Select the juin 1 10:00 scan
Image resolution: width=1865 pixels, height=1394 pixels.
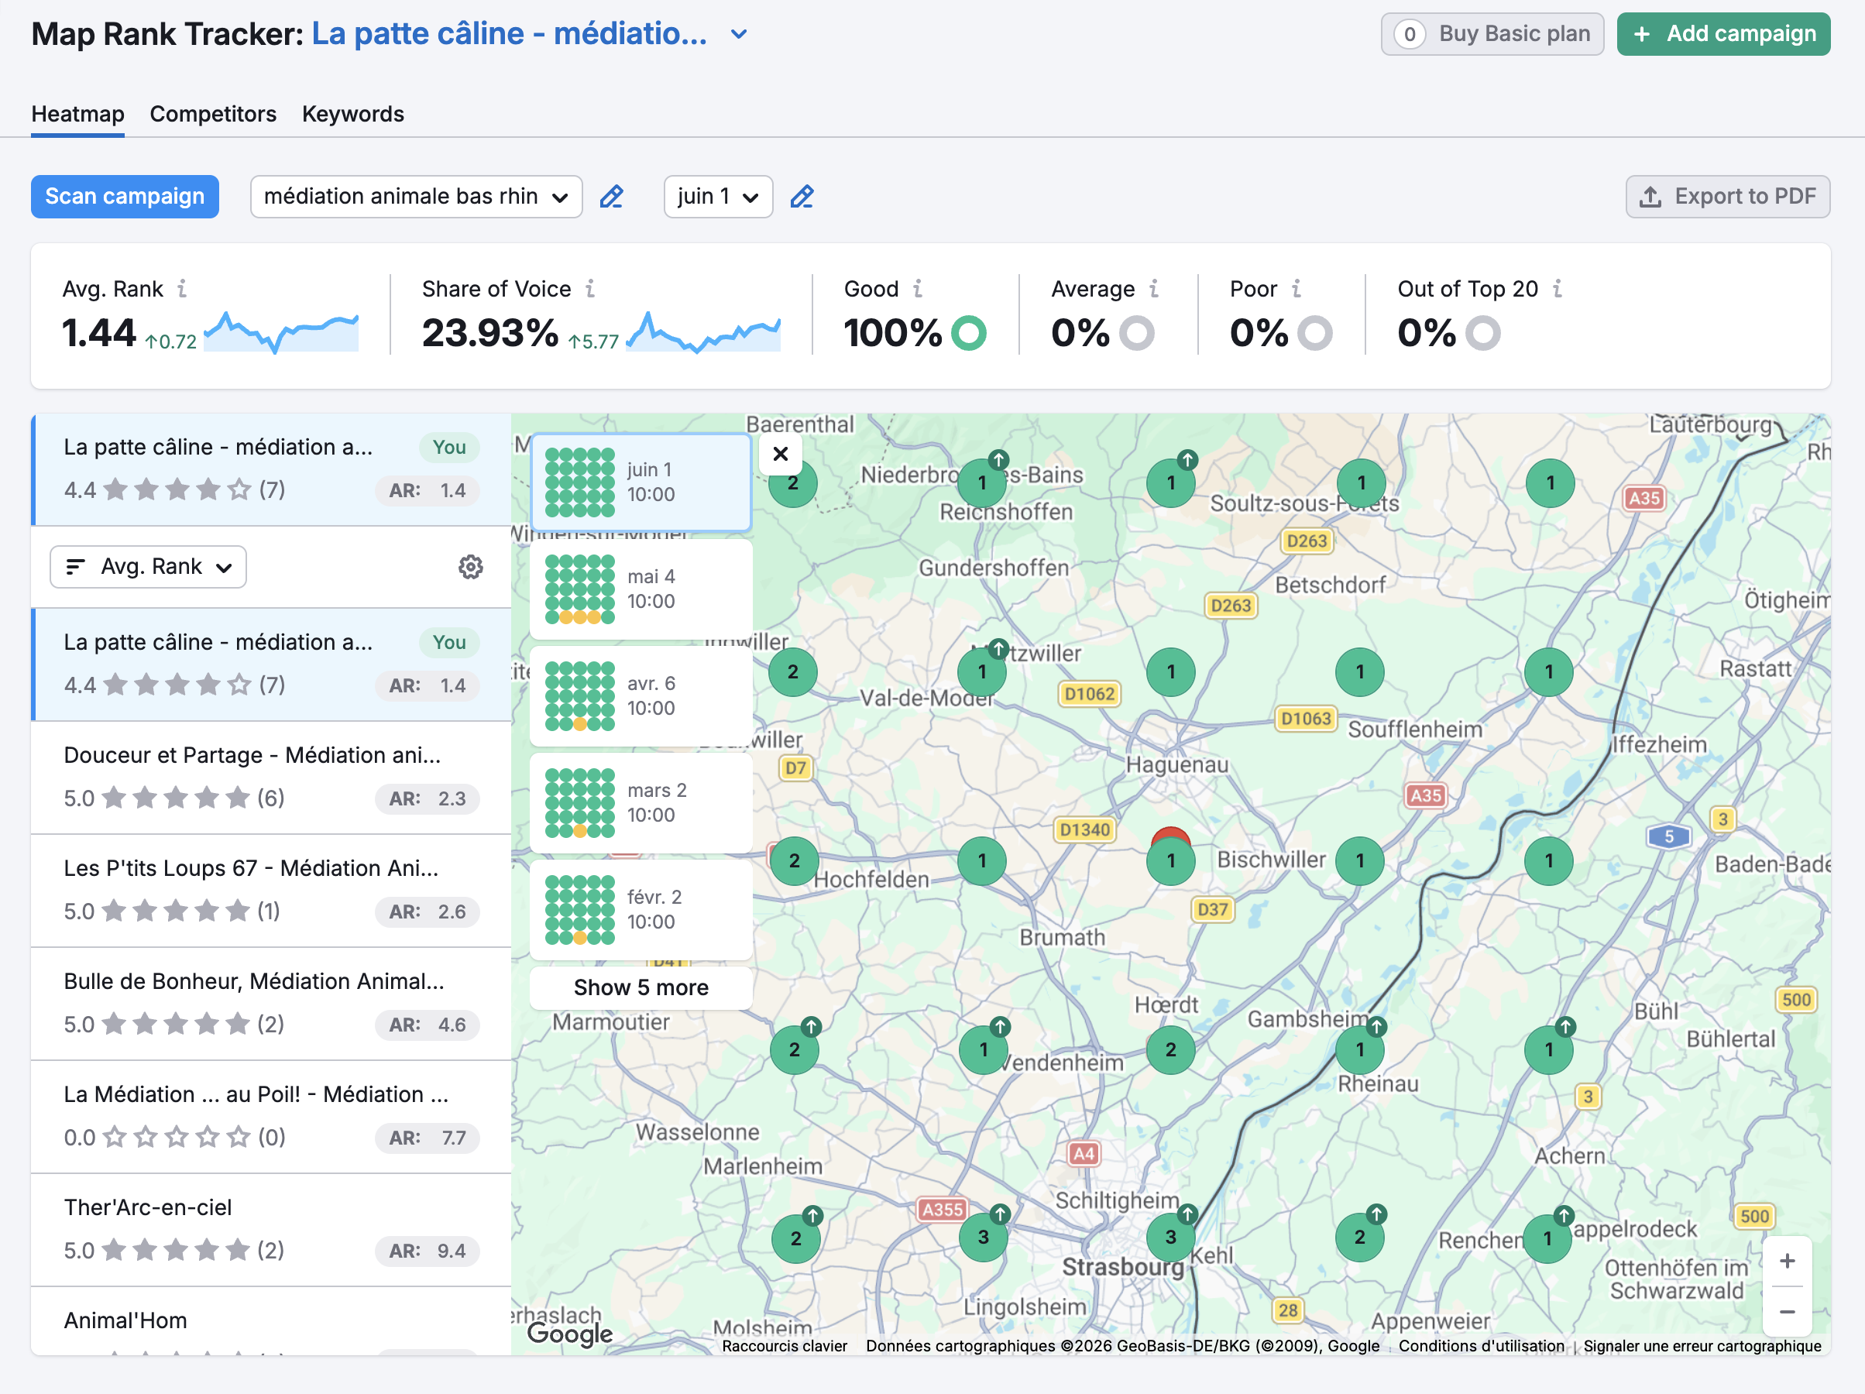[641, 482]
